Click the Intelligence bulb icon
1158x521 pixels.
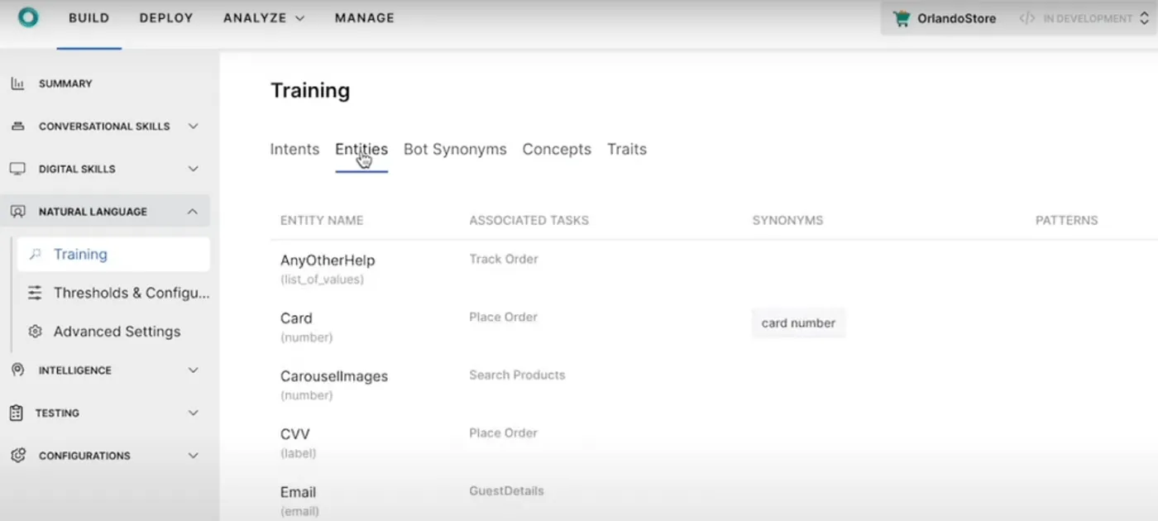(x=17, y=370)
